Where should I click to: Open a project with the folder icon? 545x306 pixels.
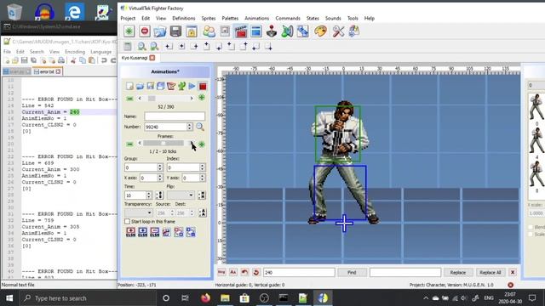tap(160, 31)
